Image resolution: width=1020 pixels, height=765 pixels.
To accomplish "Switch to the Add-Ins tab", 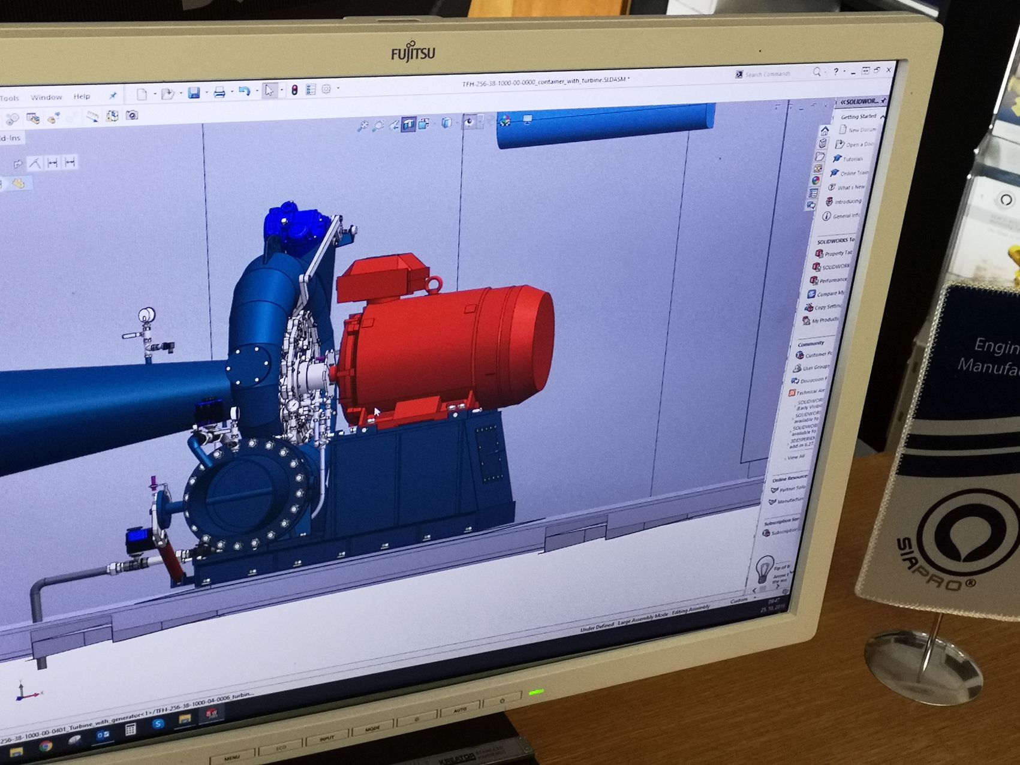I will 10,138.
